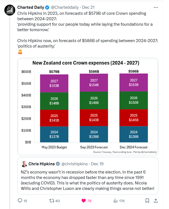View tweet analytics views icon
Screen dimensions: 169x209
pos(115,201)
